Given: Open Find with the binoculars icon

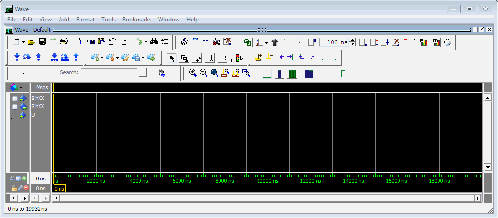Looking at the screenshot, I should 154,41.
